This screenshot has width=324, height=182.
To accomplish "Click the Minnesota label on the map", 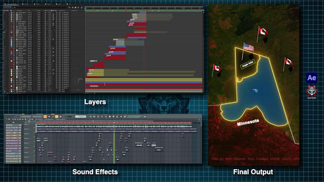I will point(248,123).
